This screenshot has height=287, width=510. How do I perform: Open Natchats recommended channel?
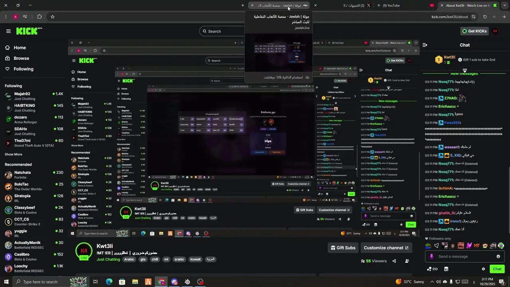[x=34, y=175]
